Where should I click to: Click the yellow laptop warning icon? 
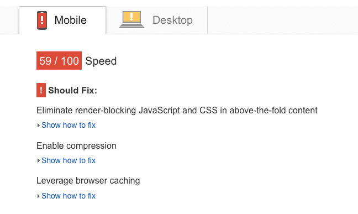pyautogui.click(x=131, y=20)
